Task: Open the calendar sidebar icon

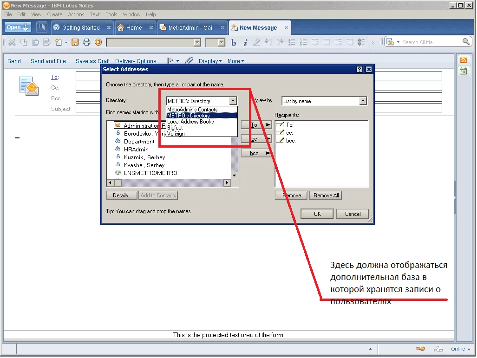Action: coord(463,71)
